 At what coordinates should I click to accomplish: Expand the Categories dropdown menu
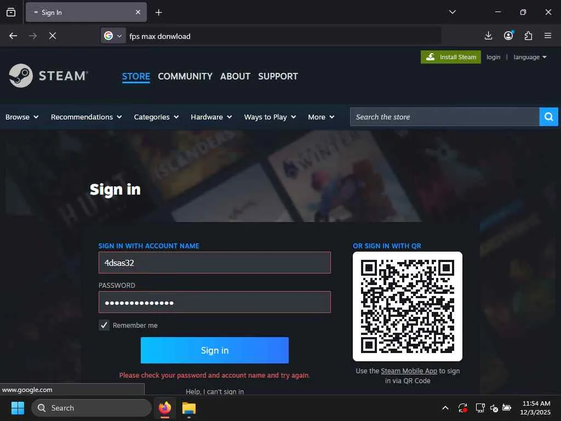point(156,117)
